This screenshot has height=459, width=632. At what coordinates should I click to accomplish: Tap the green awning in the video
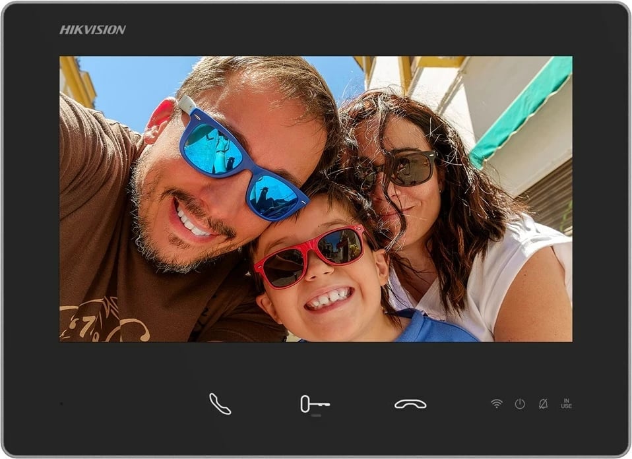[x=521, y=109]
